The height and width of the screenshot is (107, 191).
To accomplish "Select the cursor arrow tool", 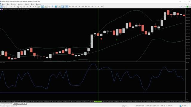I will pos(1,7).
